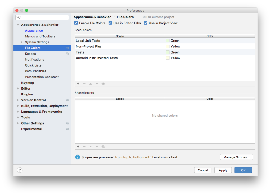Remove selected shared color entry
This screenshot has height=195, width=271.
84,147
